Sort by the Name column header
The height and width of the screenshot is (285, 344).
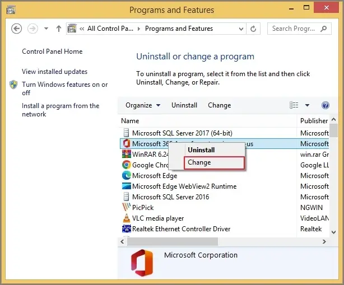point(130,121)
